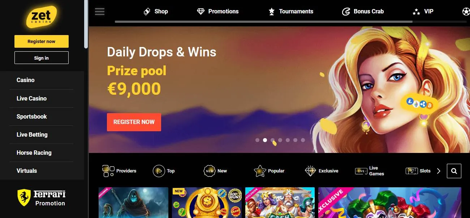This screenshot has height=218, width=470.
Task: Click the Providers category icon
Action: [108, 171]
